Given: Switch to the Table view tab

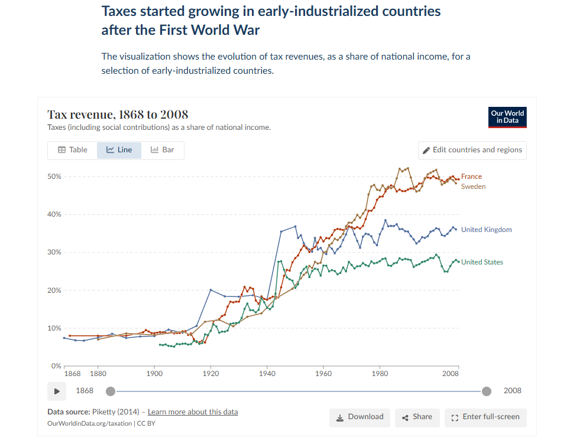Looking at the screenshot, I should pos(72,150).
